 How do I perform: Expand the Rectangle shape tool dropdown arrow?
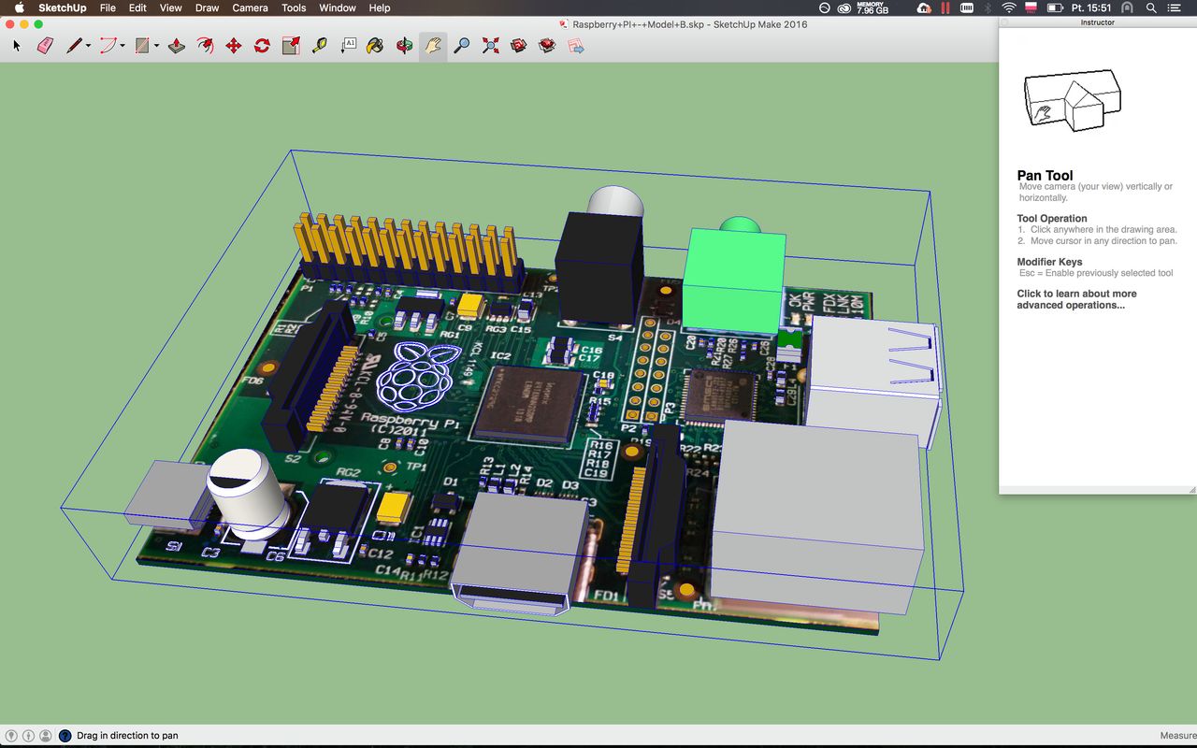pos(156,46)
